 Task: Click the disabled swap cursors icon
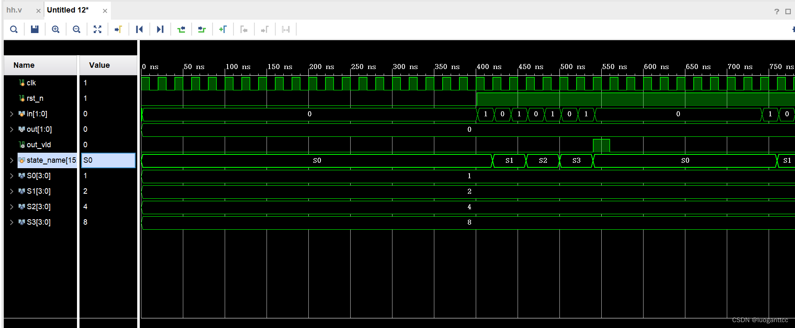coord(286,29)
